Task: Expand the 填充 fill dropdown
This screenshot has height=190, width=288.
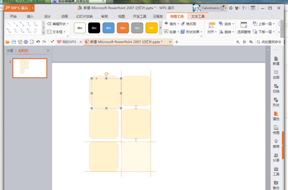Action: 178,24
